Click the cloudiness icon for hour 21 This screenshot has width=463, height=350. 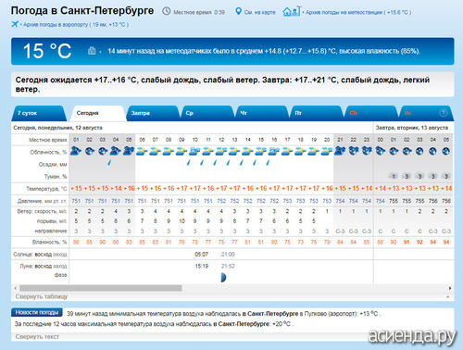coord(340,151)
